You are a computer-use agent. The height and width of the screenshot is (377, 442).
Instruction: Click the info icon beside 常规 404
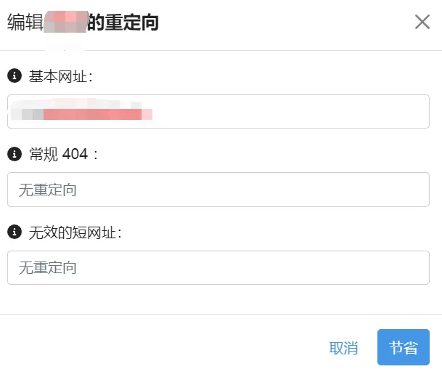(14, 154)
